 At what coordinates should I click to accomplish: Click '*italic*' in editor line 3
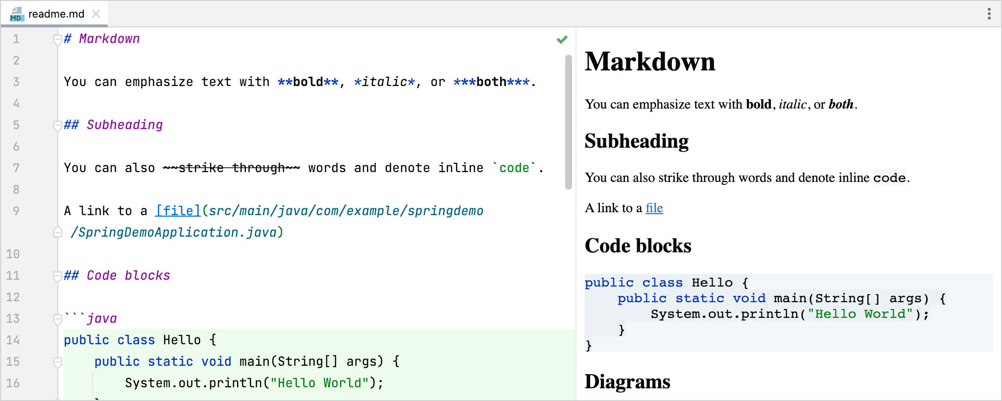point(384,82)
